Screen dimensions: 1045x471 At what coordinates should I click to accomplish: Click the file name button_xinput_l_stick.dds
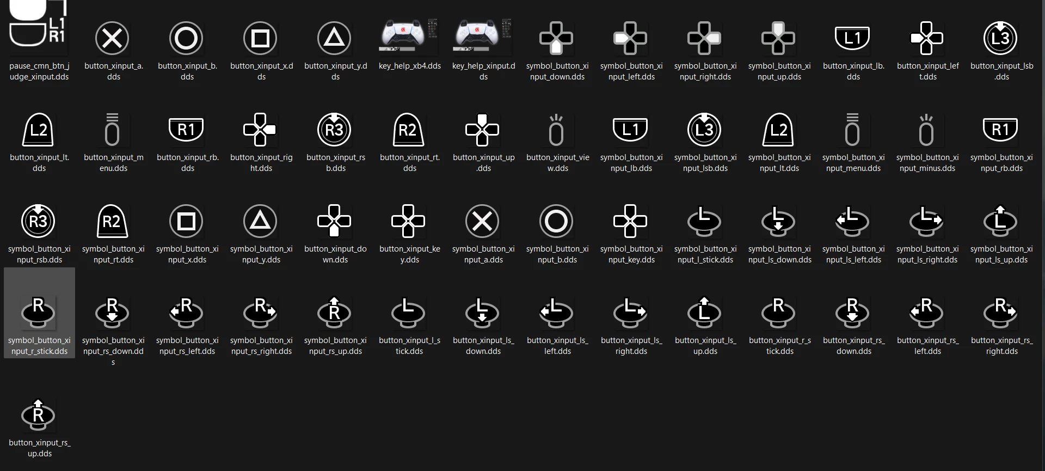click(409, 346)
